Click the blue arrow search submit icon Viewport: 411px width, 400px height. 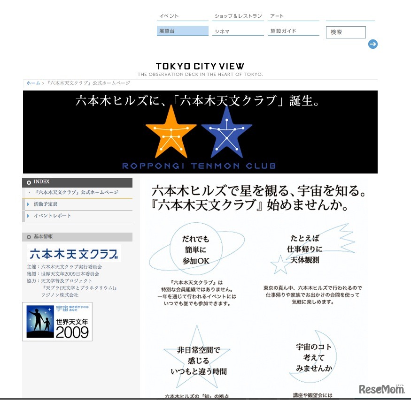373,44
